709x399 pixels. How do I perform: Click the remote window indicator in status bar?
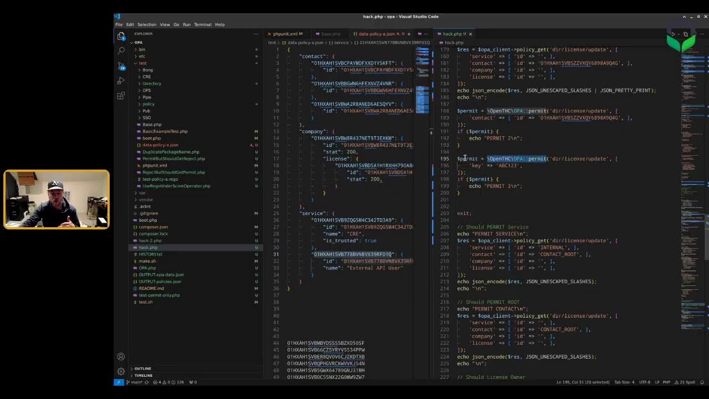[118, 382]
